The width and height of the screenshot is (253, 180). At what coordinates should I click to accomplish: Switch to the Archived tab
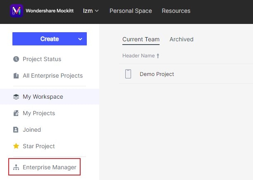(181, 39)
